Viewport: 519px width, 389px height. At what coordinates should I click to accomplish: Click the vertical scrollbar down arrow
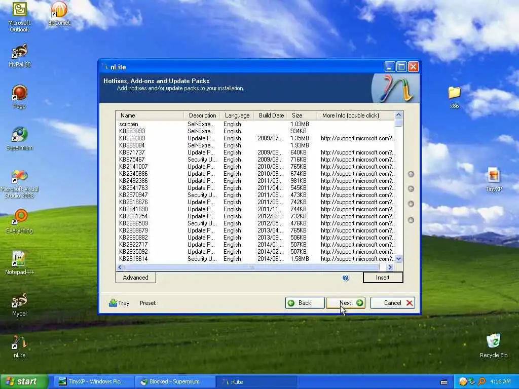coord(398,259)
